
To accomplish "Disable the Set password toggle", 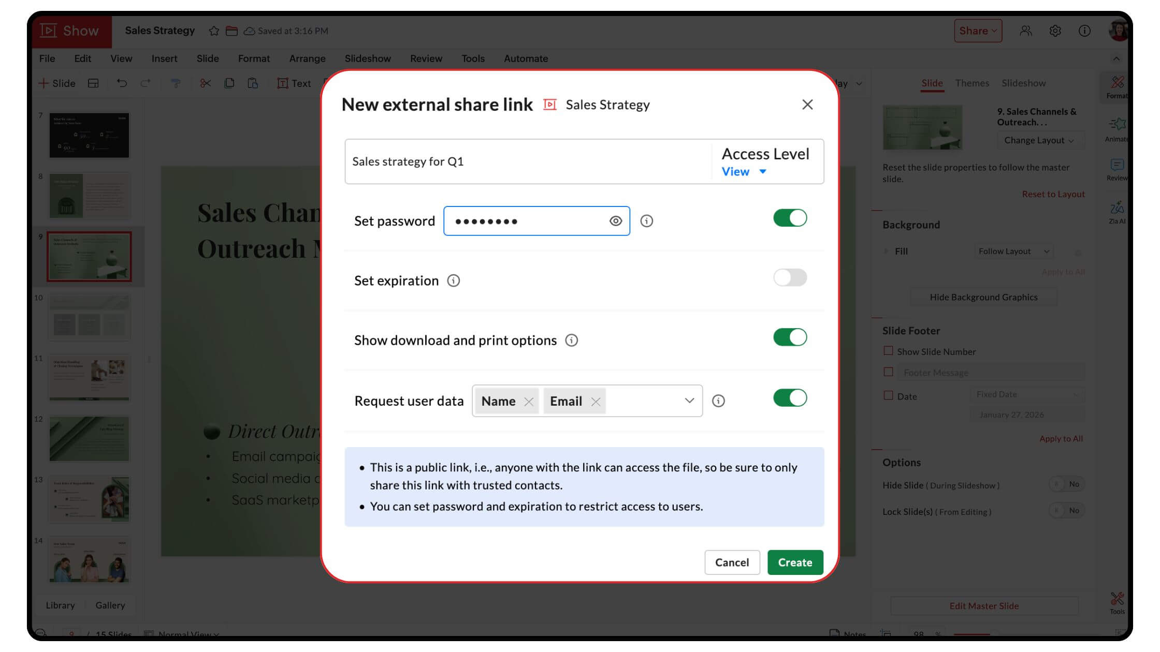I will (x=790, y=218).
